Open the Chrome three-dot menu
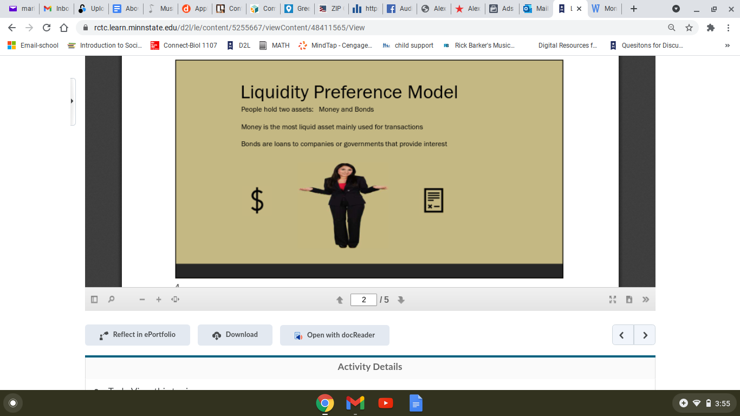This screenshot has width=740, height=416. tap(728, 27)
